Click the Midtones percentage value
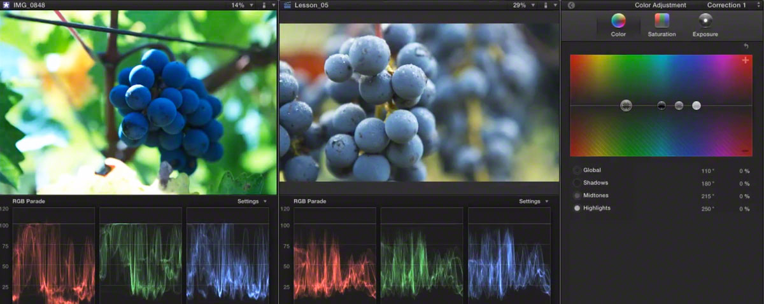This screenshot has height=304, width=764. pos(744,197)
